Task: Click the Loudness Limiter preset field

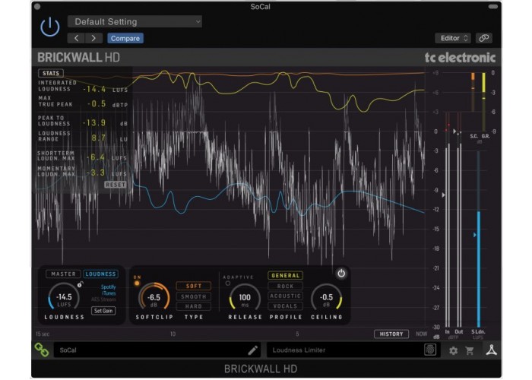Action: pyautogui.click(x=353, y=350)
